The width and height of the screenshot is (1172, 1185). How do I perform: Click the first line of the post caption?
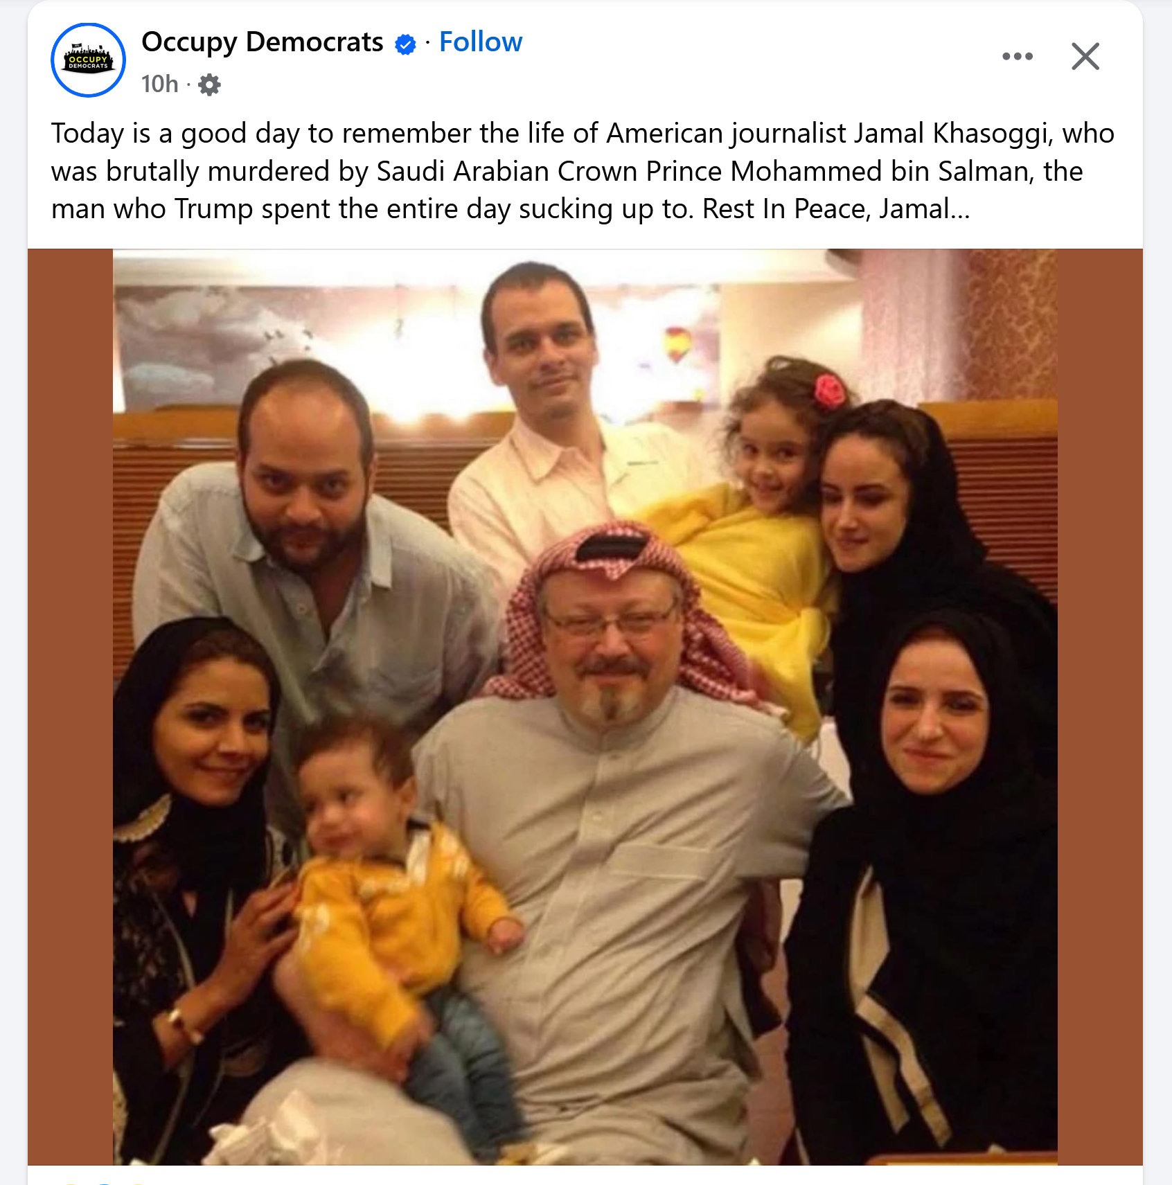[x=583, y=133]
